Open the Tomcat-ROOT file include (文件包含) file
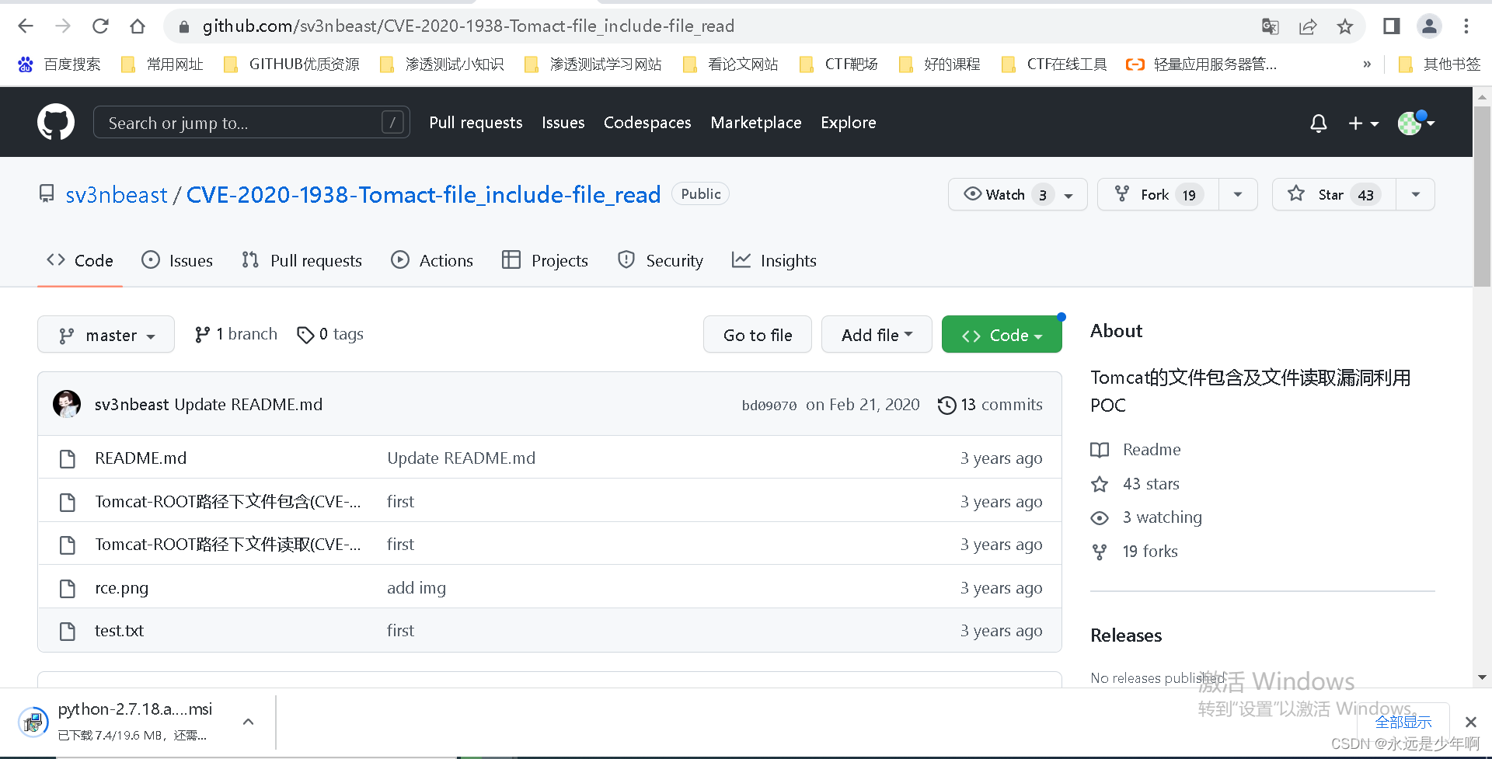The image size is (1492, 759). coord(228,502)
